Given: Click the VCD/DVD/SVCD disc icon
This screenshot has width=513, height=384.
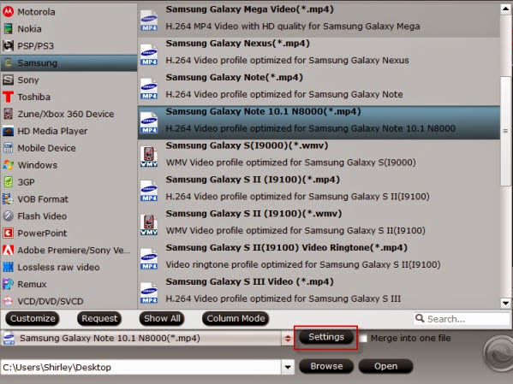Looking at the screenshot, I should pyautogui.click(x=9, y=301).
